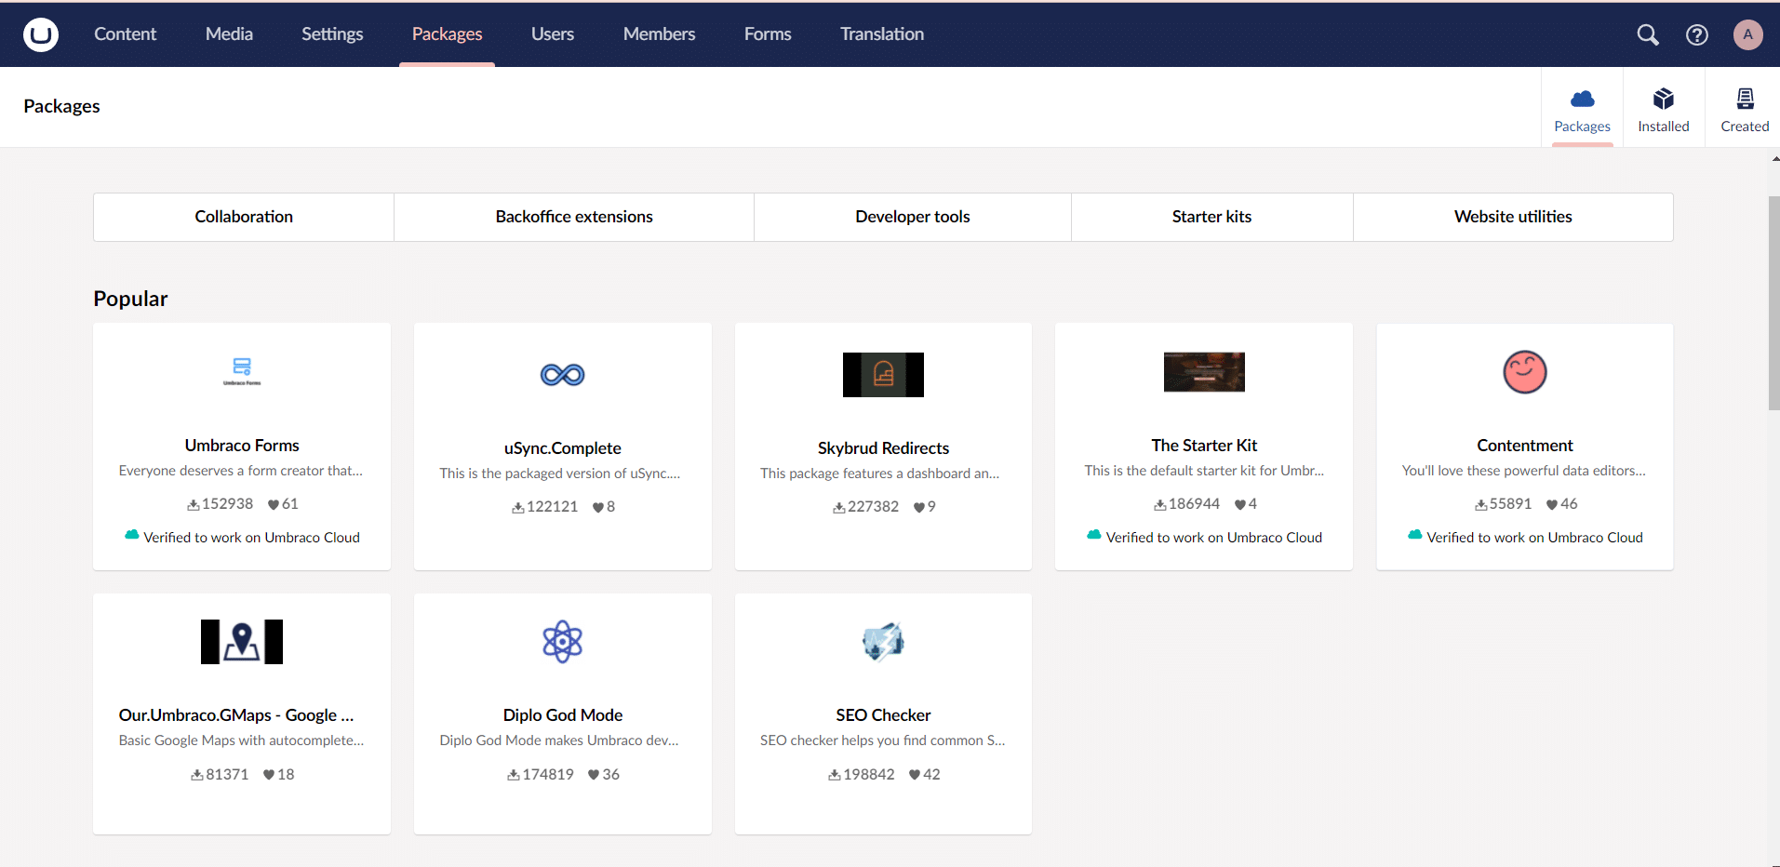Open the help question mark icon
The image size is (1780, 867).
click(1697, 34)
